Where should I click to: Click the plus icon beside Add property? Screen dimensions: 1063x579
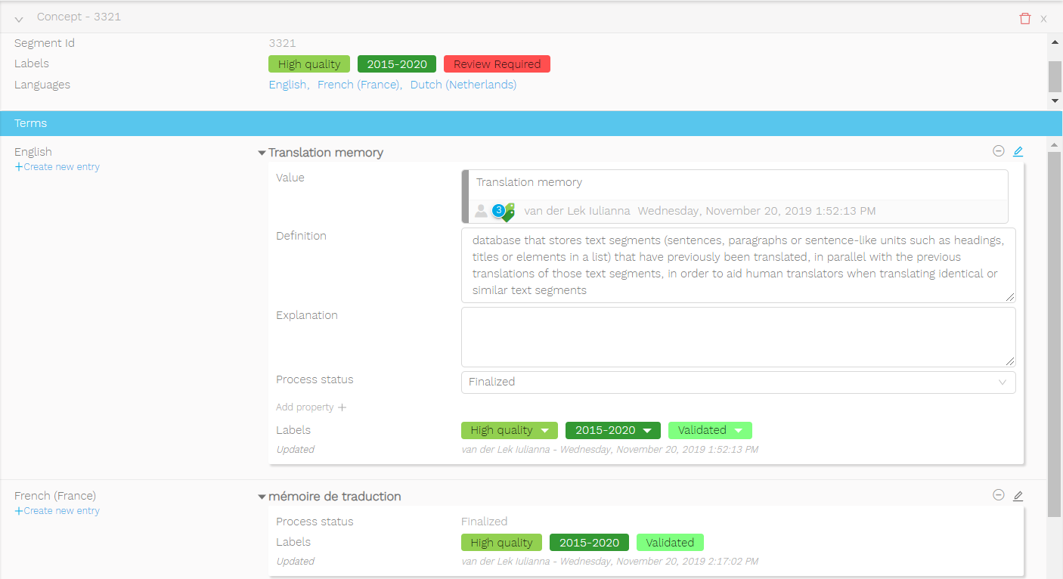click(x=342, y=407)
